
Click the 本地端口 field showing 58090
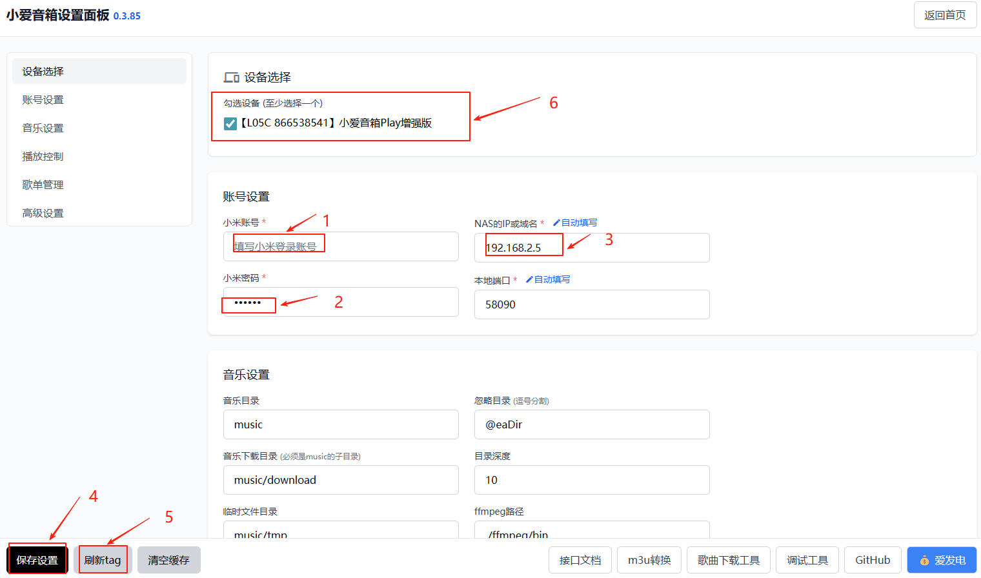[592, 304]
